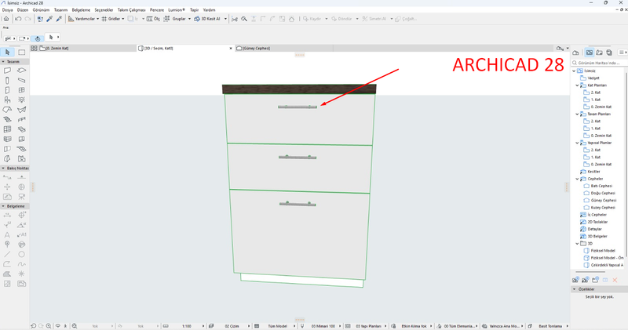Select the Line tool
This screenshot has width=628, height=330.
(x=7, y=255)
